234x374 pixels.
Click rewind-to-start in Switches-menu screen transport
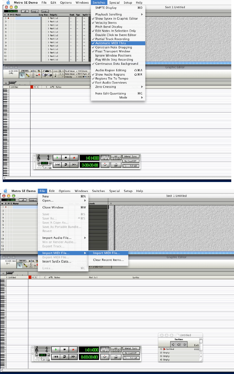click(57, 165)
